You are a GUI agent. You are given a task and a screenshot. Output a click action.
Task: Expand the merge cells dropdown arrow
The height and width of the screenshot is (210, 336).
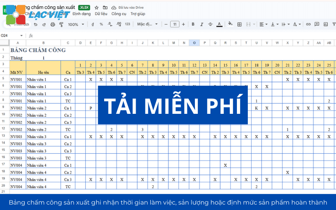click(254, 24)
